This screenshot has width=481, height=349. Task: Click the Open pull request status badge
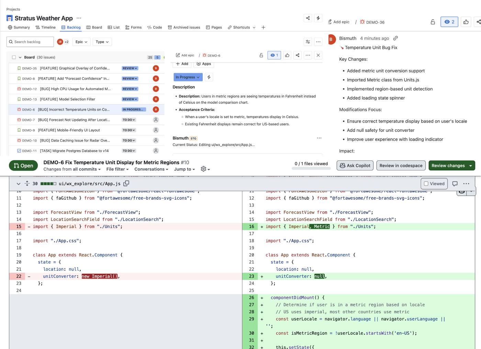pos(23,166)
